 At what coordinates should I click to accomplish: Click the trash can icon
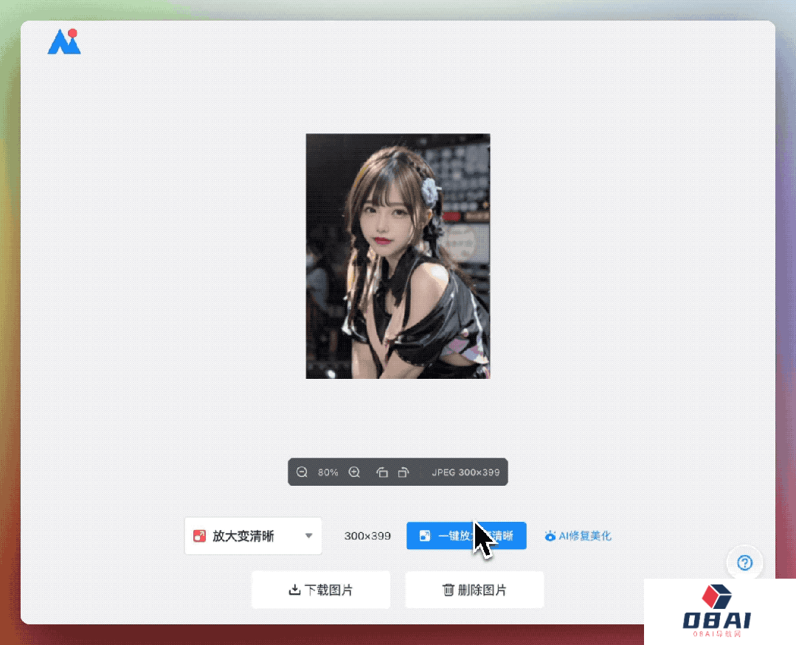point(448,590)
